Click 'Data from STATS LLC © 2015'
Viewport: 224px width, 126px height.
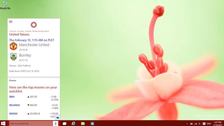point(24,71)
